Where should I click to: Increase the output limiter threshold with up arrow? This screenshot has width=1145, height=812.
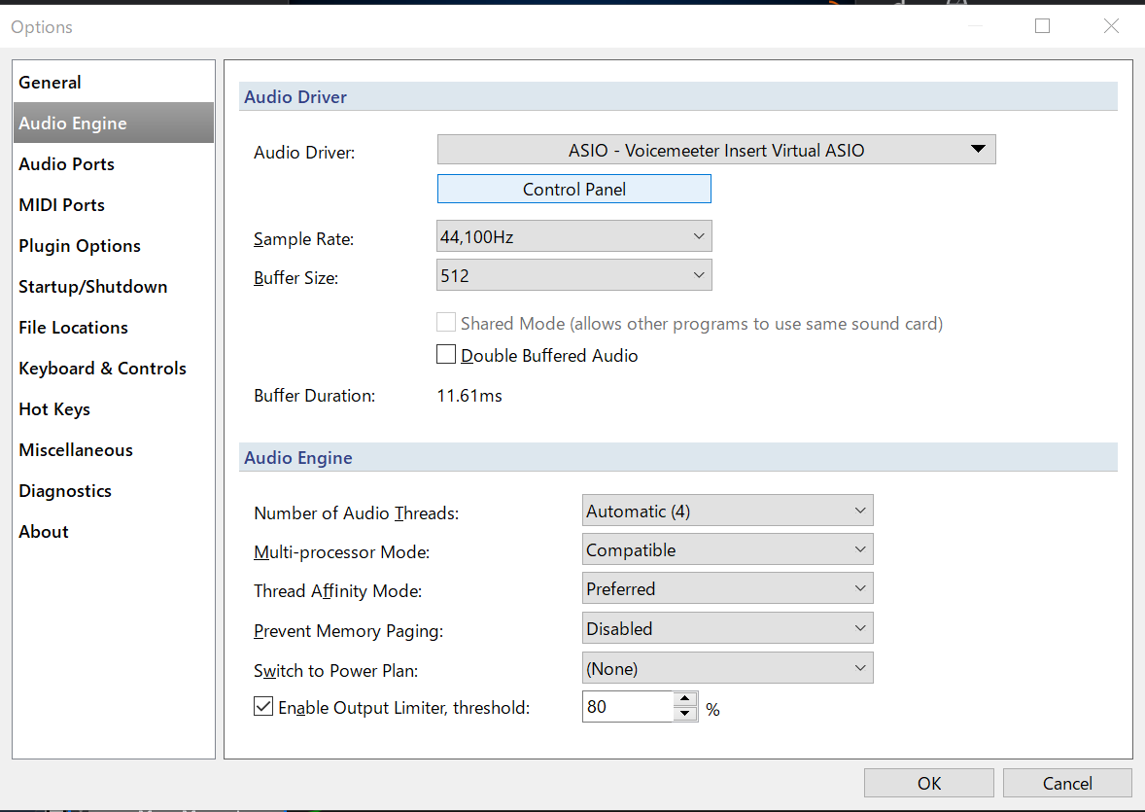[x=685, y=698]
